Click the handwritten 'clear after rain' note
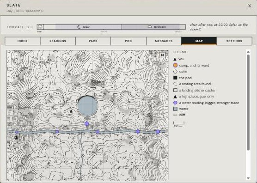Screen dimensions: 257x183 tap(219, 27)
